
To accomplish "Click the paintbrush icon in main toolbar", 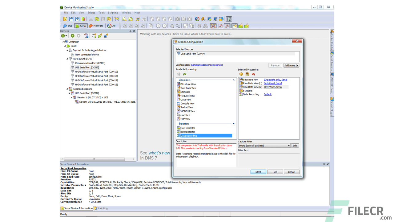I will click(x=138, y=19).
